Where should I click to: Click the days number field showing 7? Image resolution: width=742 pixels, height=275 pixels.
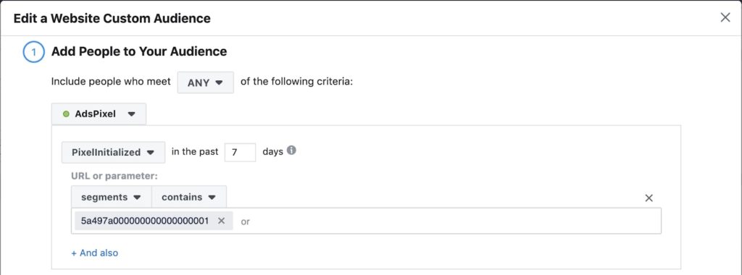point(240,152)
